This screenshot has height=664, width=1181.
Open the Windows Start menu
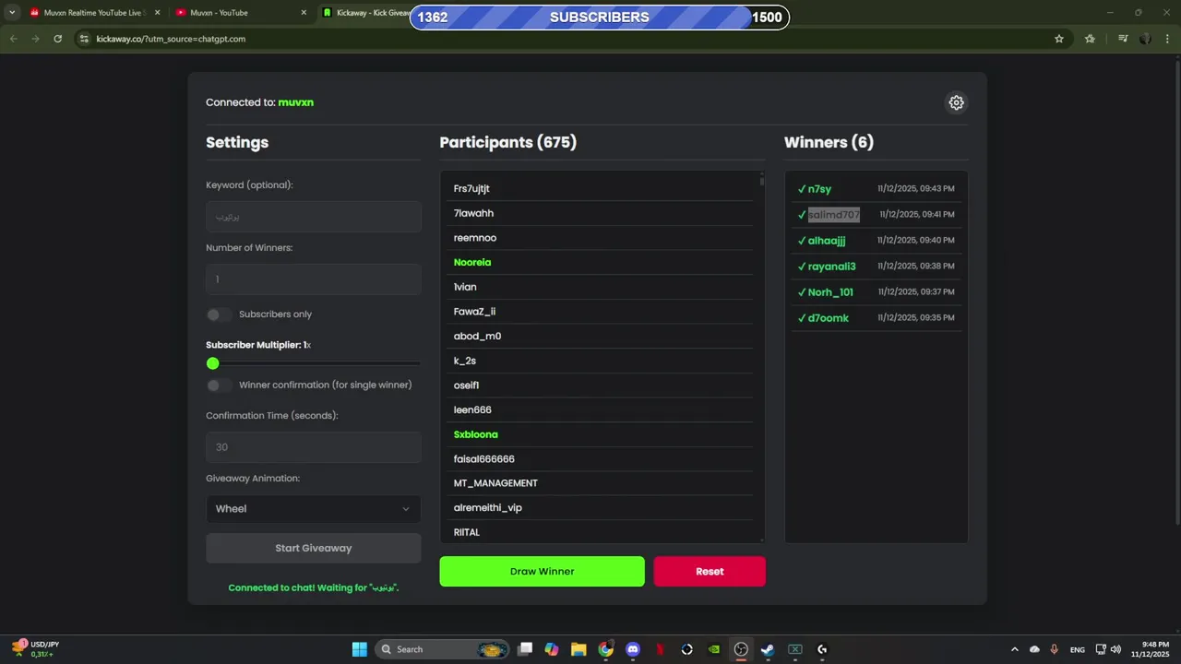click(359, 649)
